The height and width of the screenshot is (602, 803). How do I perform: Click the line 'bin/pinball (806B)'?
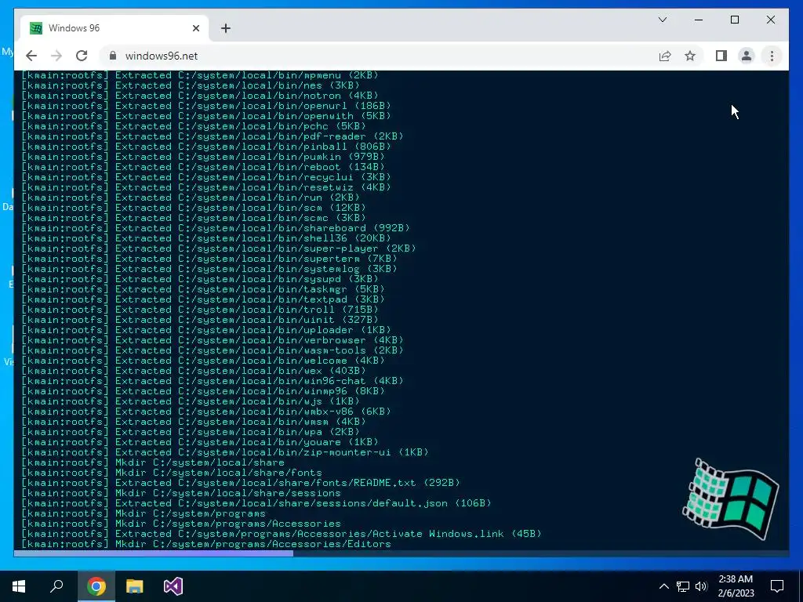(206, 147)
